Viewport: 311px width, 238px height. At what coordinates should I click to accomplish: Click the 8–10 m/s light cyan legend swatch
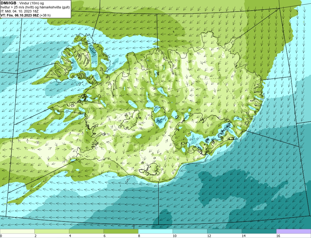155,231
